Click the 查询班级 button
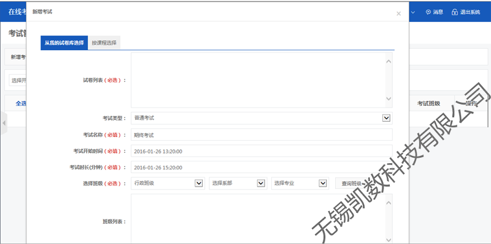The height and width of the screenshot is (244, 491). coord(352,183)
